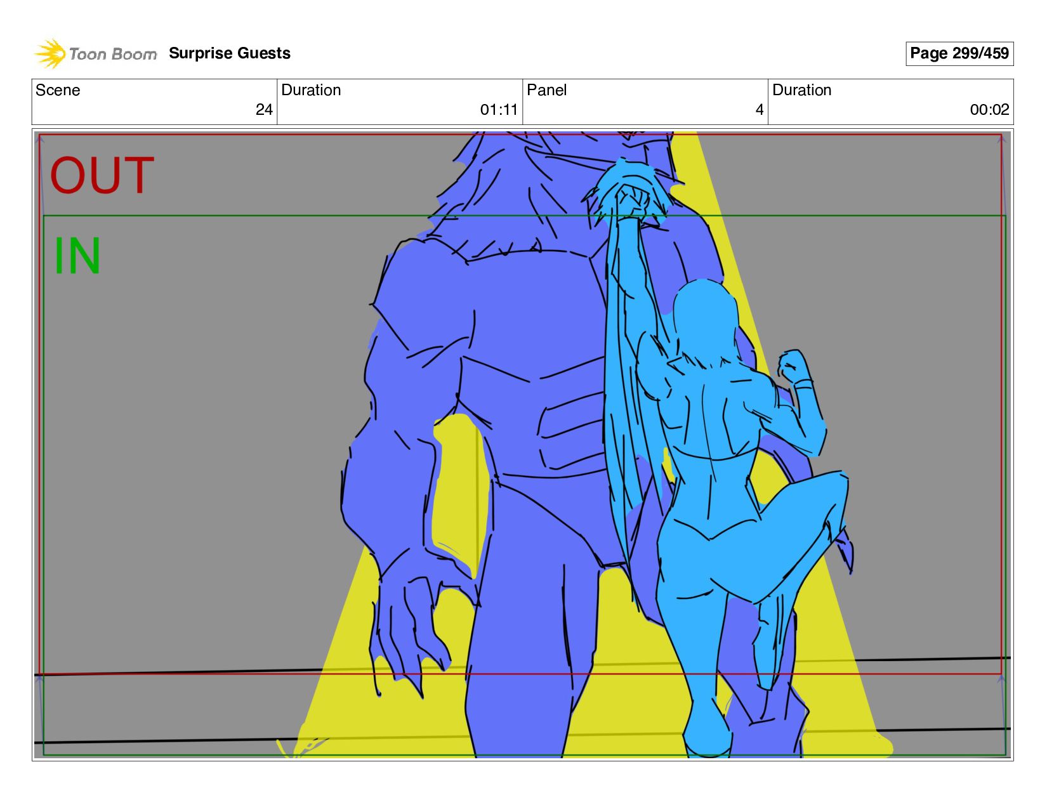1047x809 pixels.
Task: Click the storyboard panel drawing thumbnail
Action: (523, 445)
